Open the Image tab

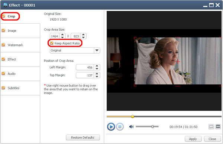pos(20,31)
